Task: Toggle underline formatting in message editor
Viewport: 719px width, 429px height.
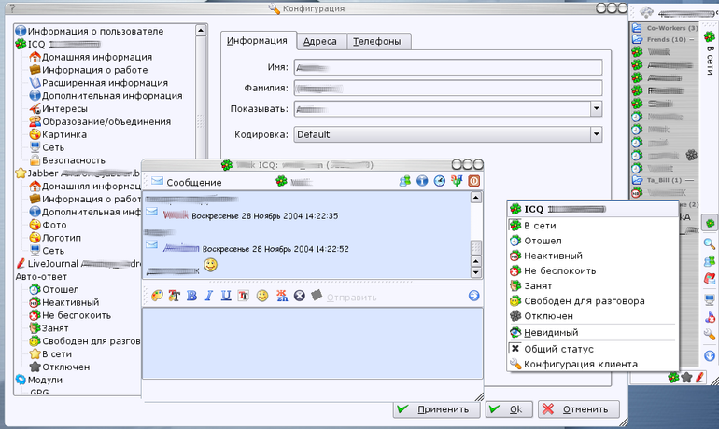Action: pyautogui.click(x=226, y=296)
